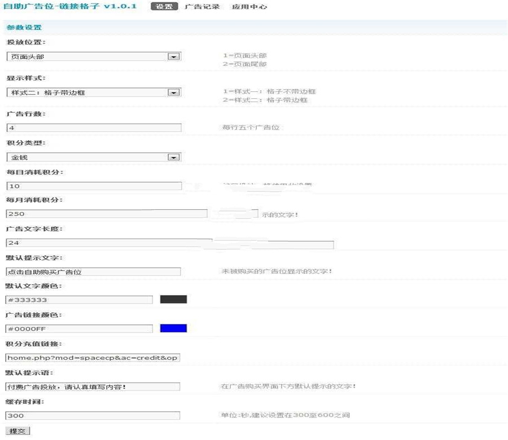Screen dimensions: 508x440
Task: Click the 提交 submit button
Action: pos(18,430)
